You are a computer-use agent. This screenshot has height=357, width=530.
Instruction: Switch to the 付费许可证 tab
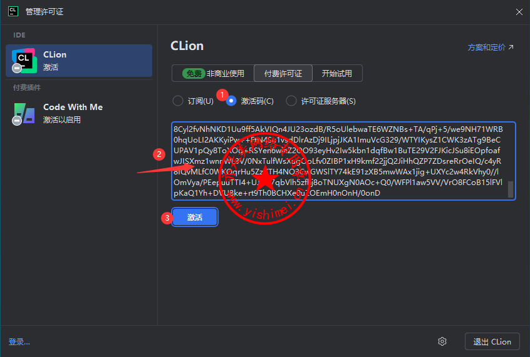[x=283, y=73]
